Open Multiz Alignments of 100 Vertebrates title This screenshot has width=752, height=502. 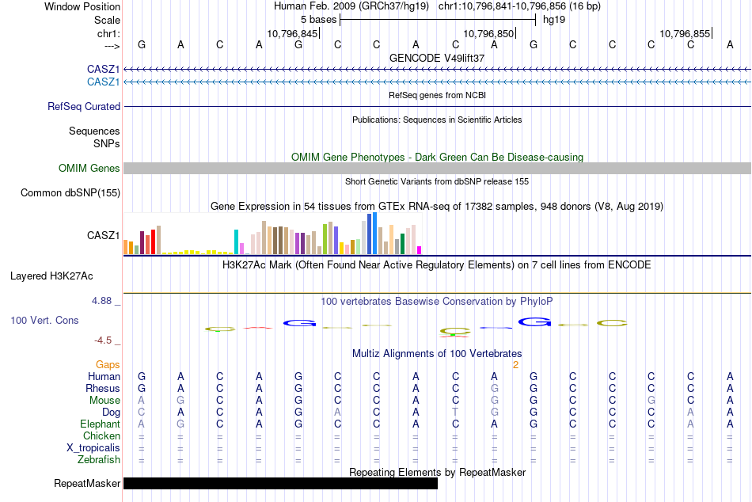click(x=437, y=354)
